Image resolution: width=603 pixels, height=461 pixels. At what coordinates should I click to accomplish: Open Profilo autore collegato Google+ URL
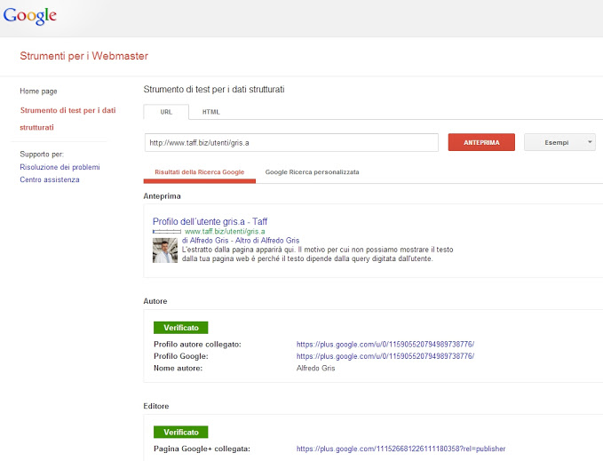385,344
